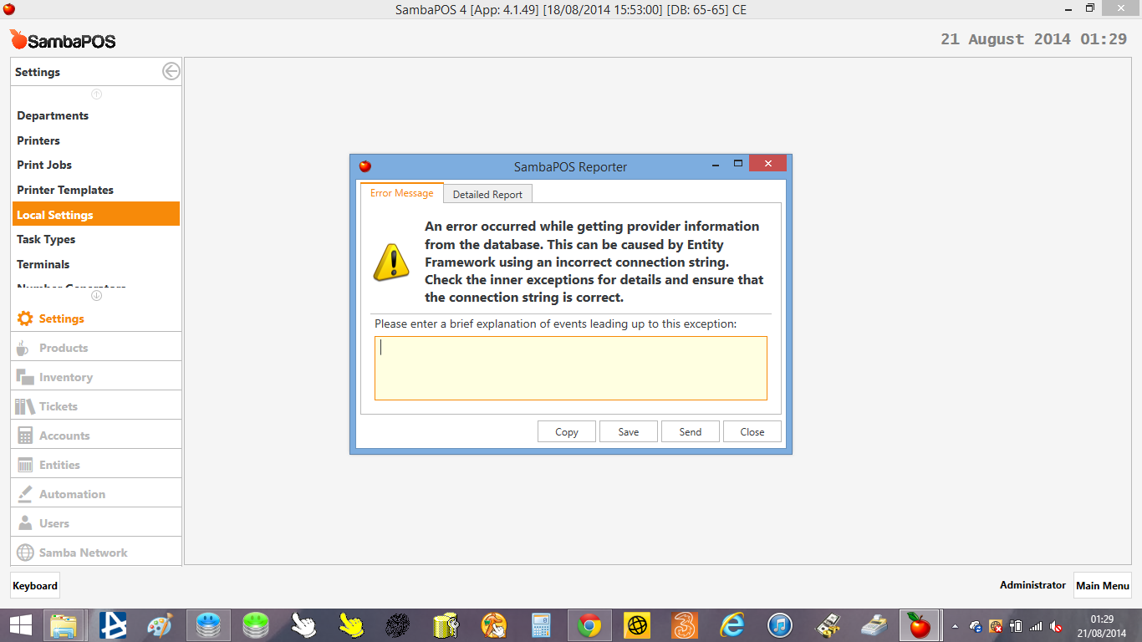Focus the exception explanation text box
This screenshot has height=642, width=1142.
coord(571,368)
